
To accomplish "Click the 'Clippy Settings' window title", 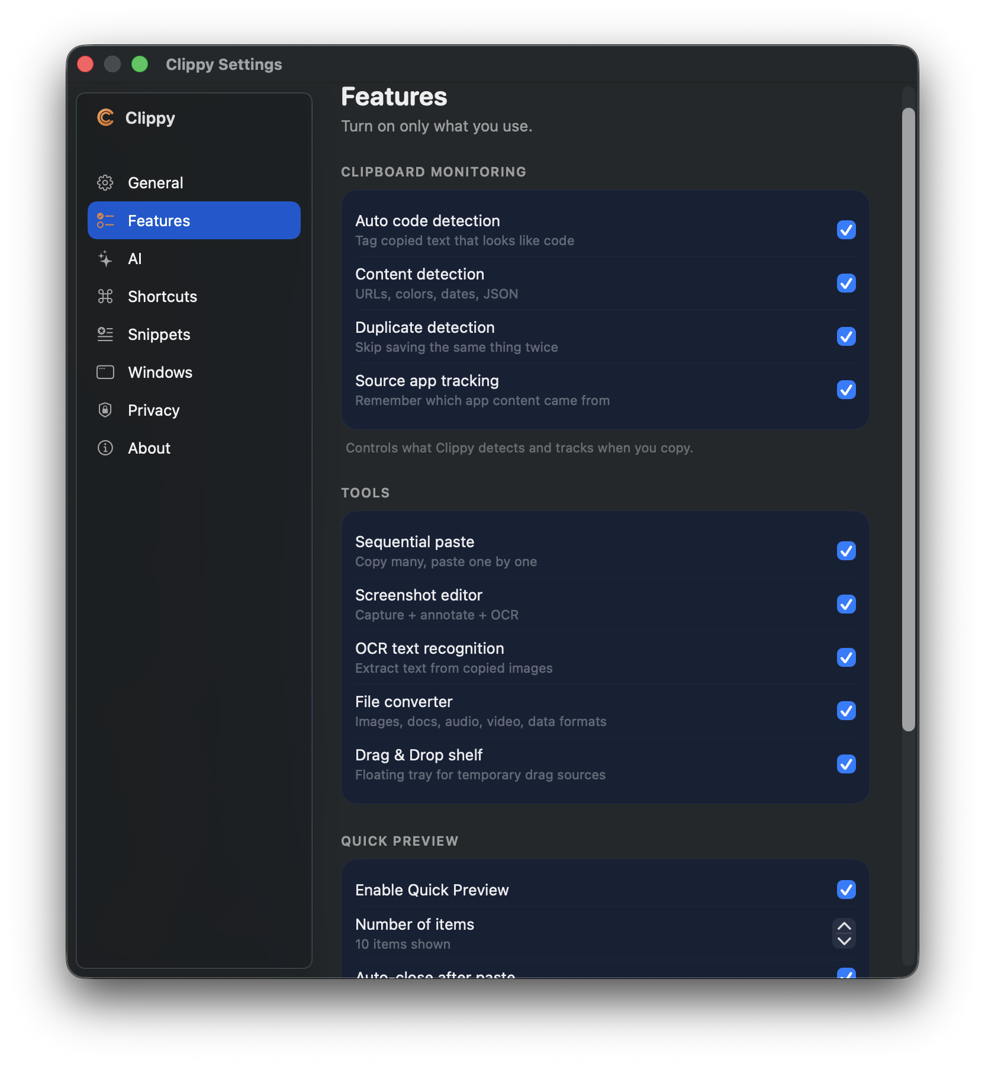I will click(x=224, y=64).
